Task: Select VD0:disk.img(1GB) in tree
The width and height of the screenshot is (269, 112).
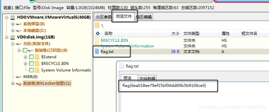Action: 36,37
